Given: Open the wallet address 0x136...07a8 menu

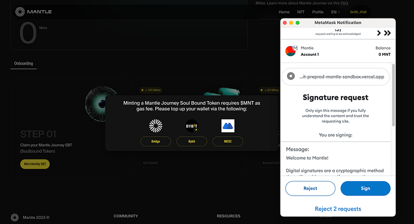Looking at the screenshot, I should [358, 12].
